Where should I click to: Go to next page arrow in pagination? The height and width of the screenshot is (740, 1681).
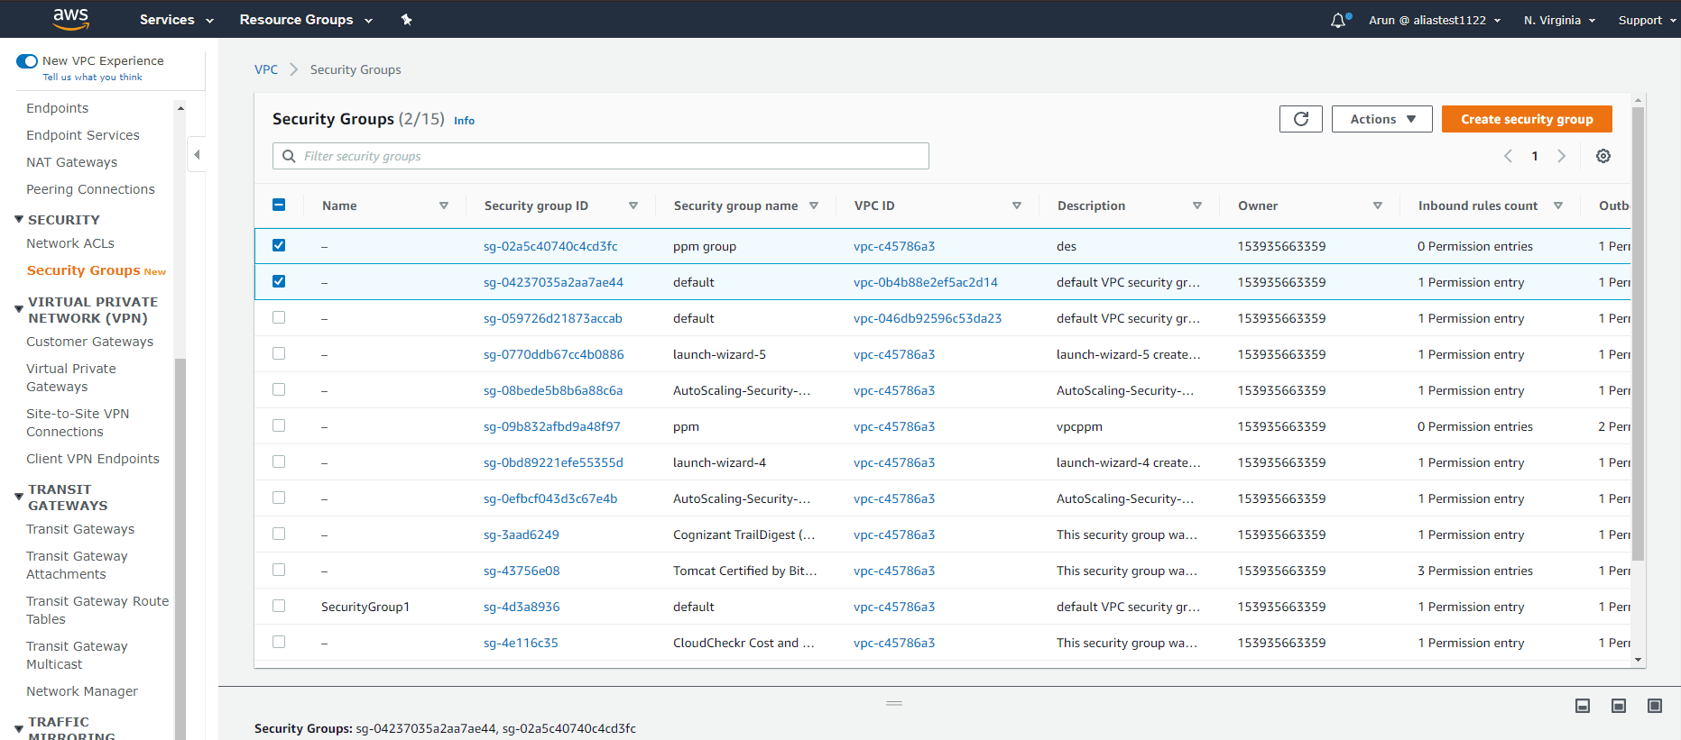(x=1561, y=156)
